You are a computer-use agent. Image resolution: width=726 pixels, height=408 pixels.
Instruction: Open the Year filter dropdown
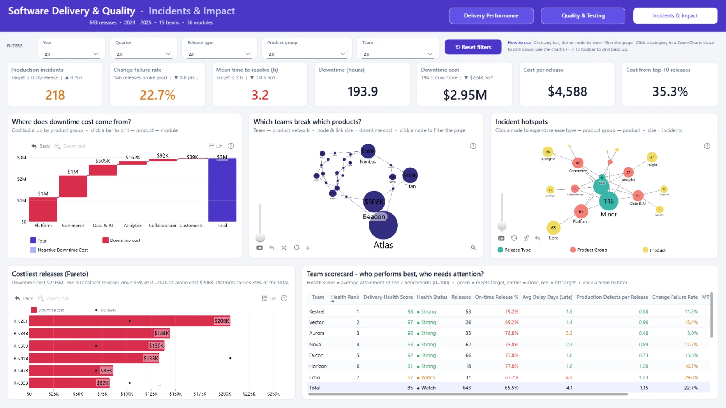point(71,54)
